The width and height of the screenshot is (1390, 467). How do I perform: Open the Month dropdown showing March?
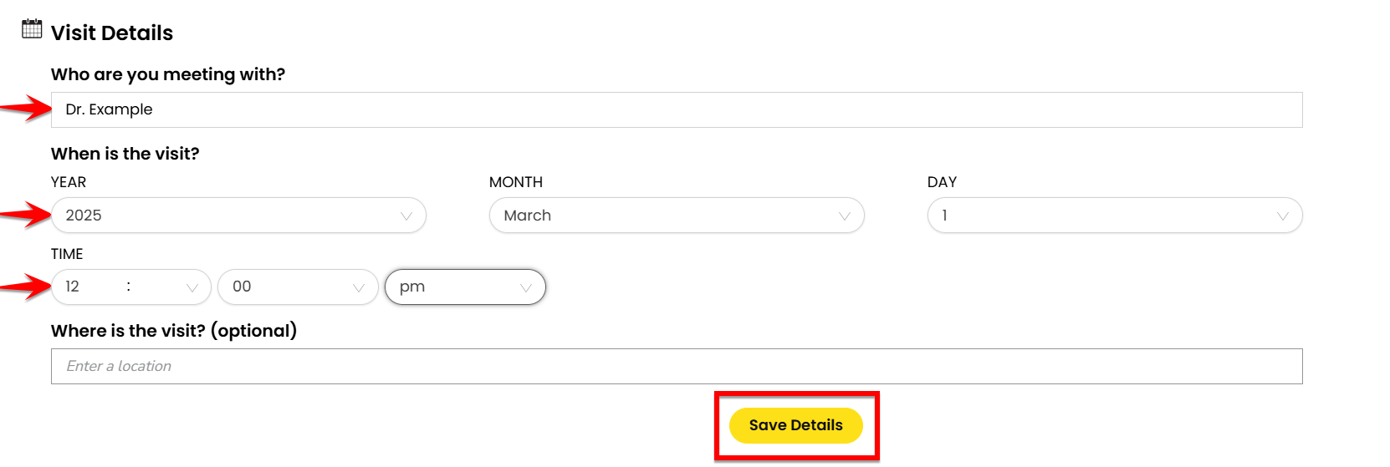point(677,216)
